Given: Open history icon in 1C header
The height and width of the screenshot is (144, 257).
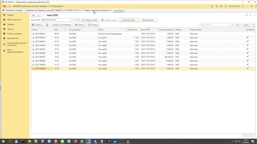Looking at the screenshot, I should coord(217,6).
